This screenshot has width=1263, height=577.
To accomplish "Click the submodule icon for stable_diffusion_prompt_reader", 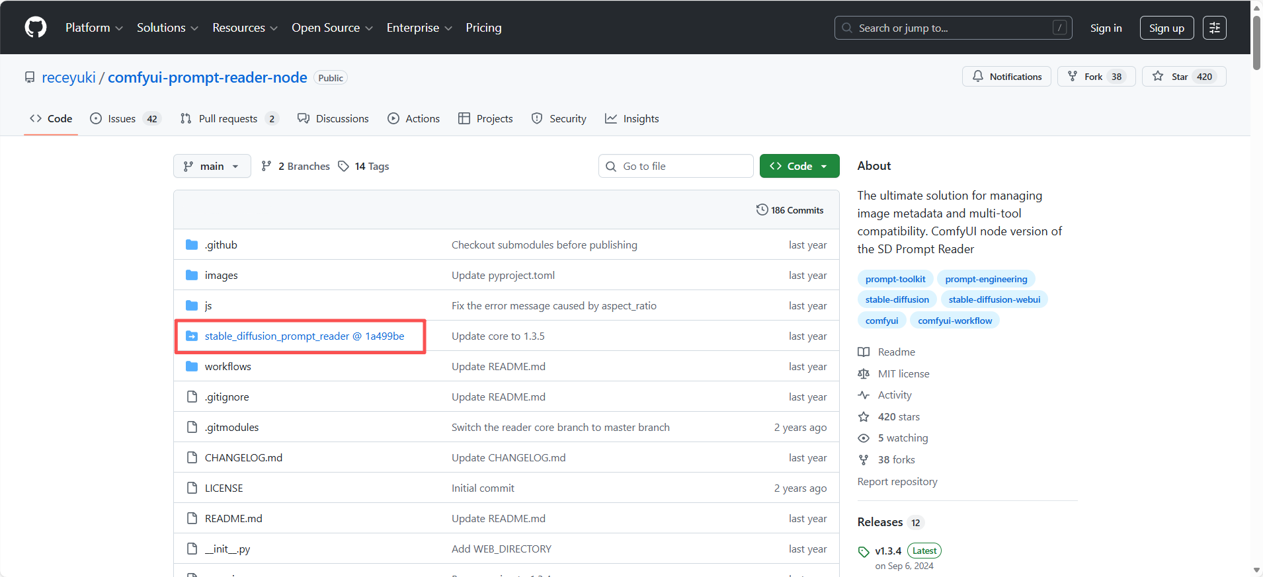I will click(192, 336).
